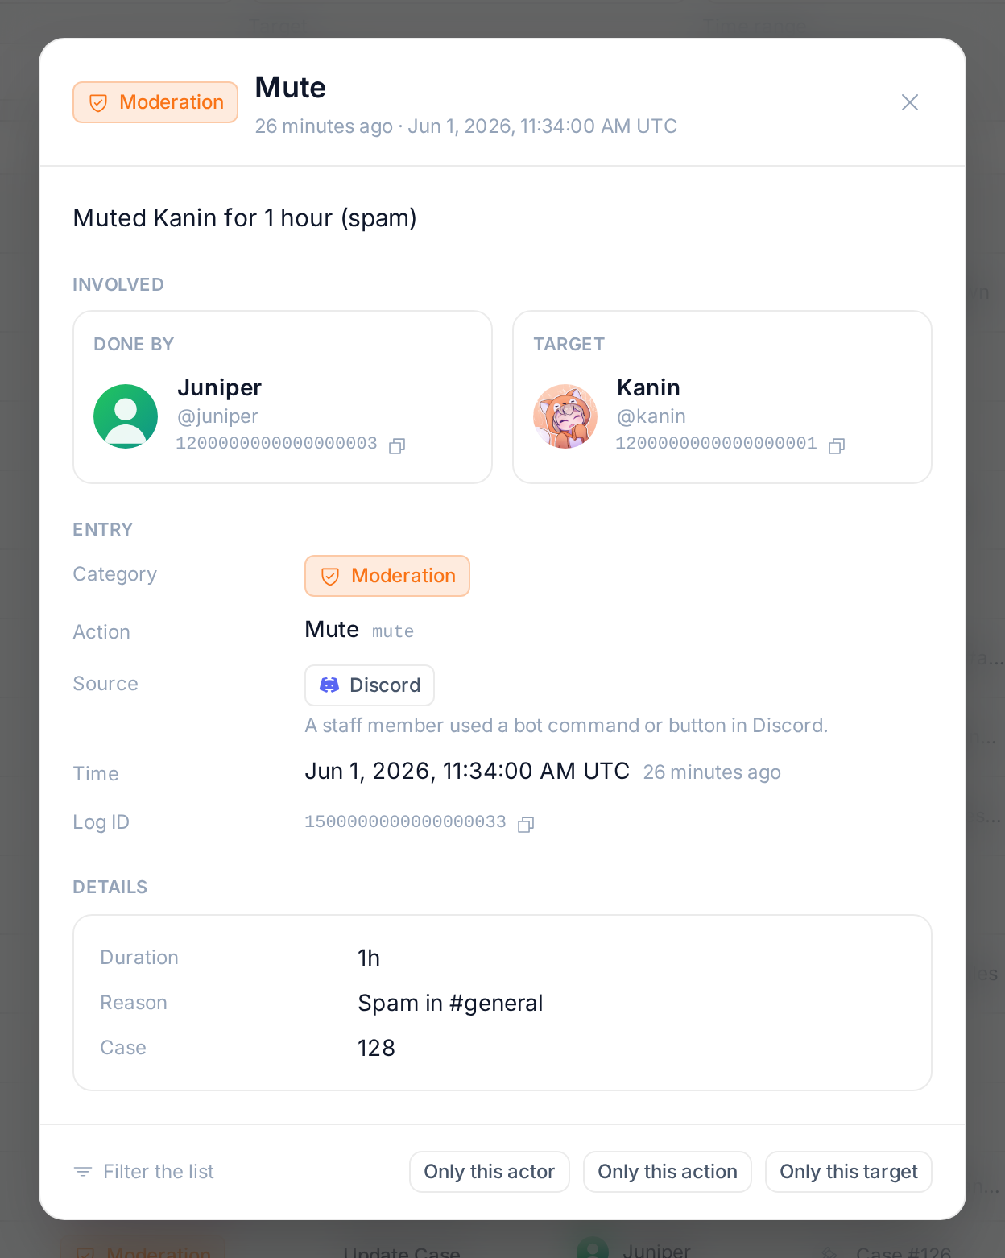Click the 'Muted Kanin for 1 hour (spam)' summary
Viewport: 1005px width, 1258px height.
click(245, 218)
